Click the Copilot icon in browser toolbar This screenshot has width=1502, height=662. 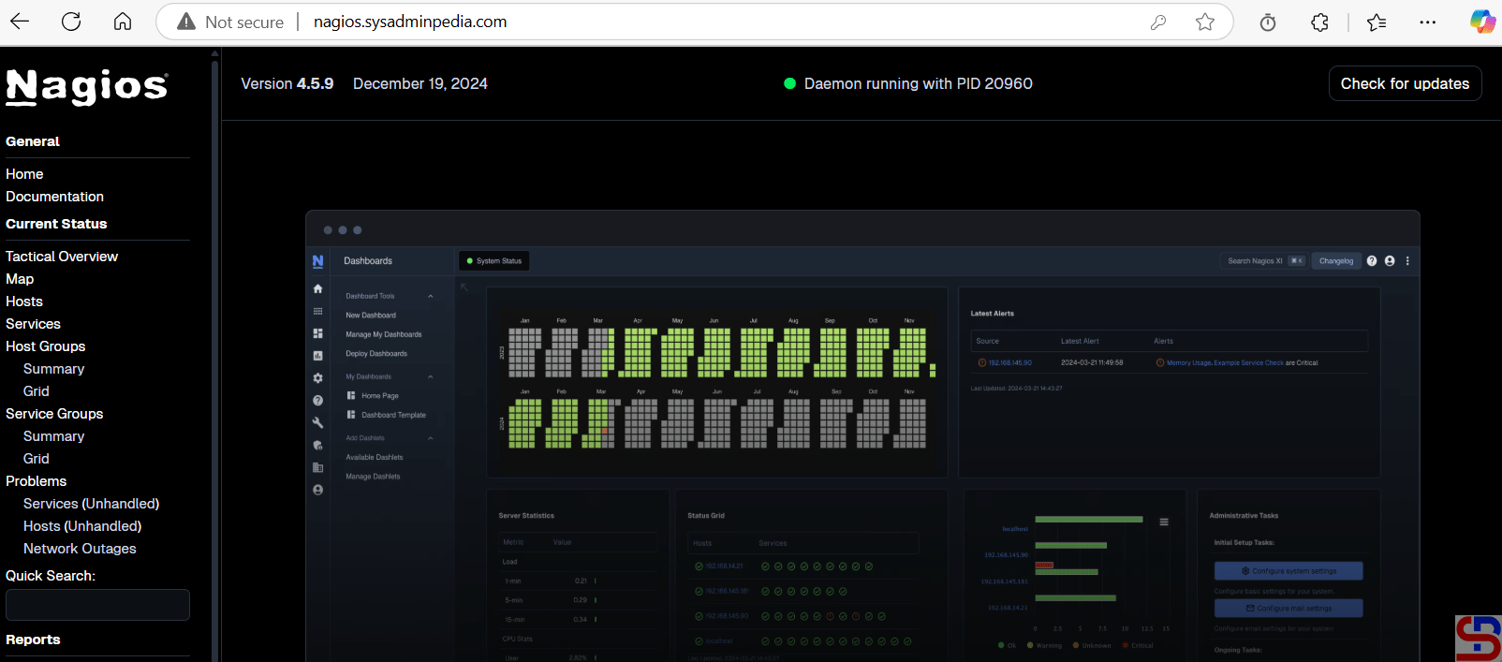point(1482,22)
